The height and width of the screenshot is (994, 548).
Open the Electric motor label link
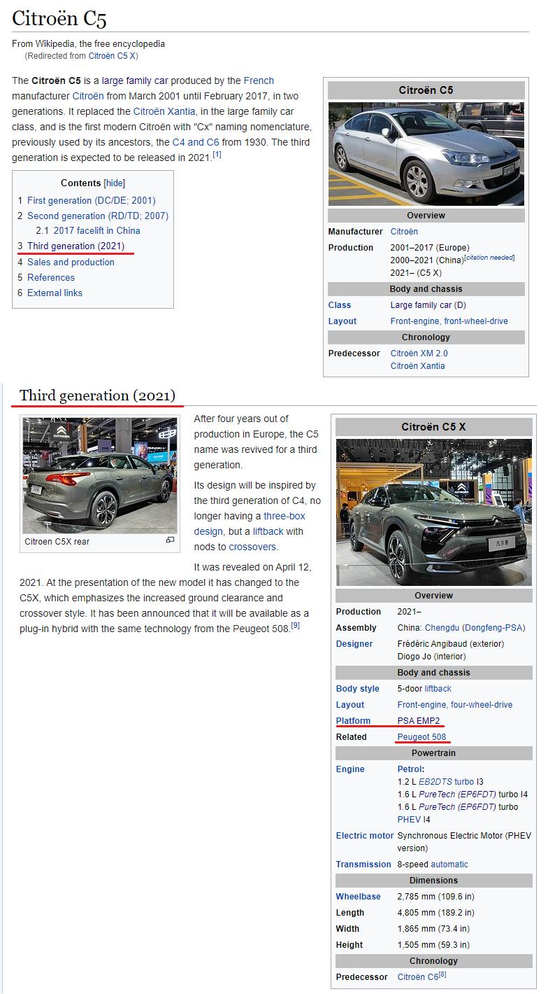point(365,836)
